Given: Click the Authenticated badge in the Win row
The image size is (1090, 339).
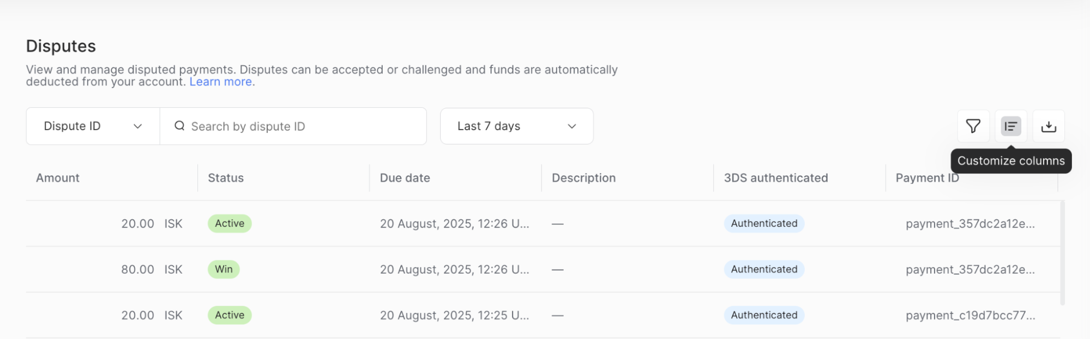Looking at the screenshot, I should (x=764, y=269).
